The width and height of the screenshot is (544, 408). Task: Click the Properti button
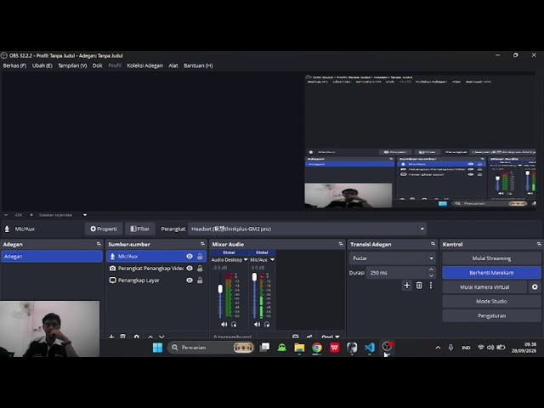click(x=104, y=229)
